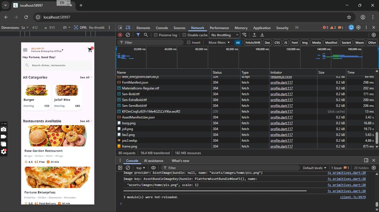Export HAR with the download icon
The width and height of the screenshot is (379, 212).
tap(262, 35)
